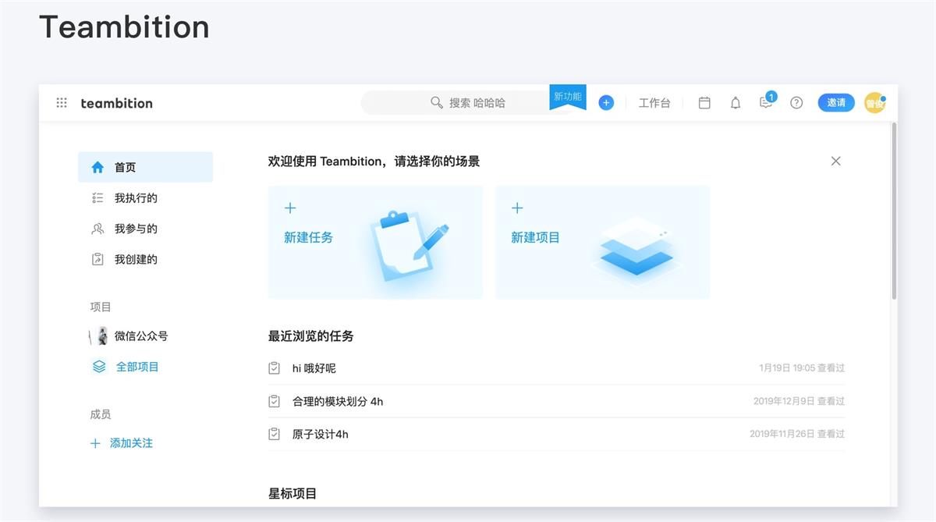Click the task icon beside 原子设计4h
936x522 pixels.
click(x=275, y=434)
